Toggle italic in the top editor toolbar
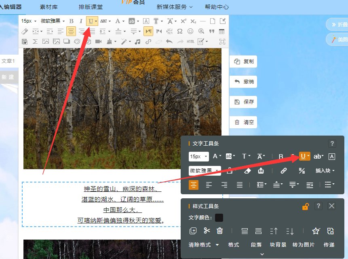The height and width of the screenshot is (259, 348). pyautogui.click(x=81, y=21)
